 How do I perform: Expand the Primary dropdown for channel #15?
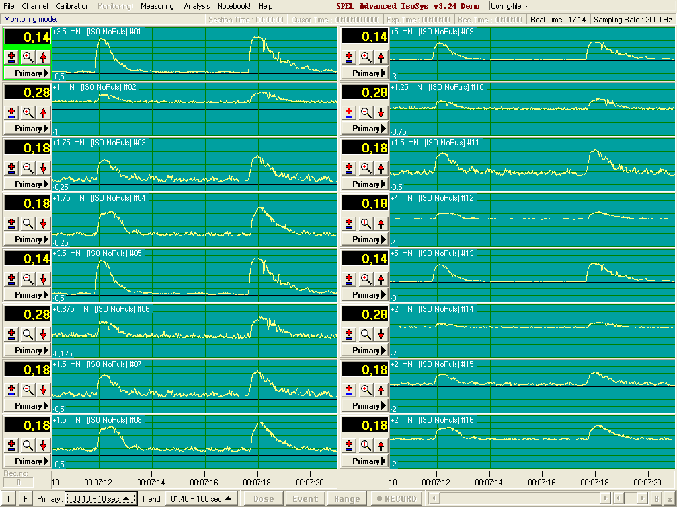(x=365, y=406)
